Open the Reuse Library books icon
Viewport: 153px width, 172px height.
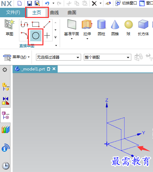point(5,129)
